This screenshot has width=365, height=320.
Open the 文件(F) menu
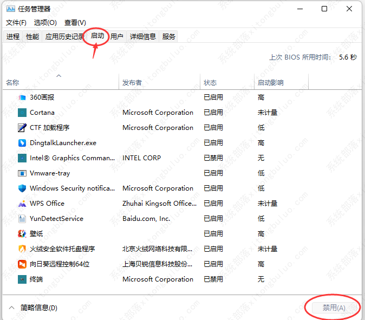pos(16,23)
